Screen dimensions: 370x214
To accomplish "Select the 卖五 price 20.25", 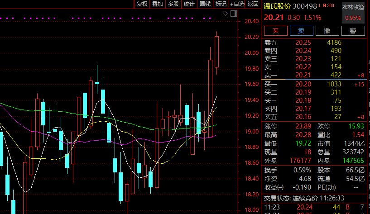I will (x=303, y=43).
